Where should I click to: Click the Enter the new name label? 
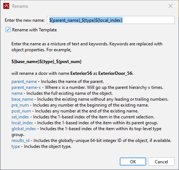pos(25,20)
